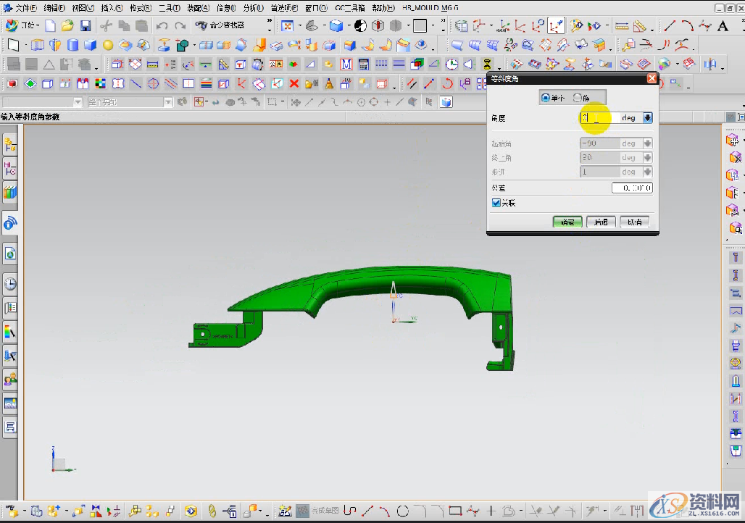Click the 取消 (Cancel) button
The height and width of the screenshot is (523, 745).
[634, 222]
